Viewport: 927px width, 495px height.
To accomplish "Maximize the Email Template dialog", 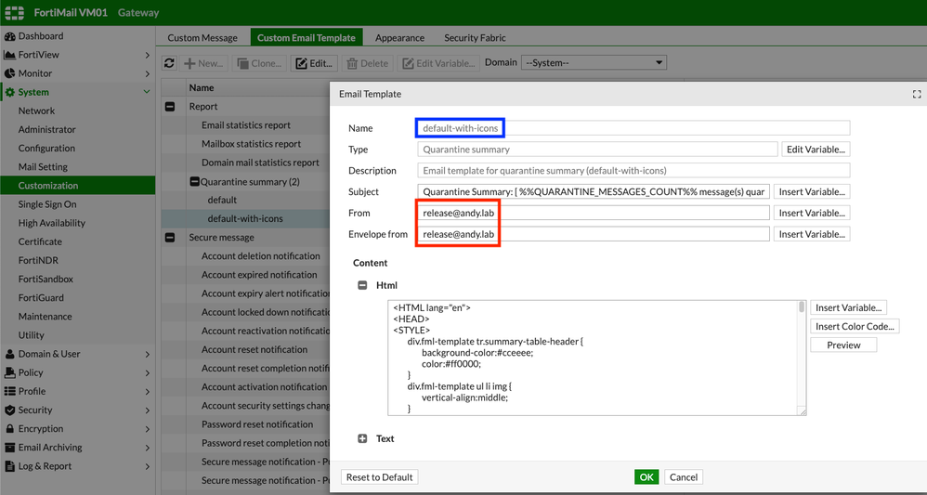I will [x=916, y=94].
